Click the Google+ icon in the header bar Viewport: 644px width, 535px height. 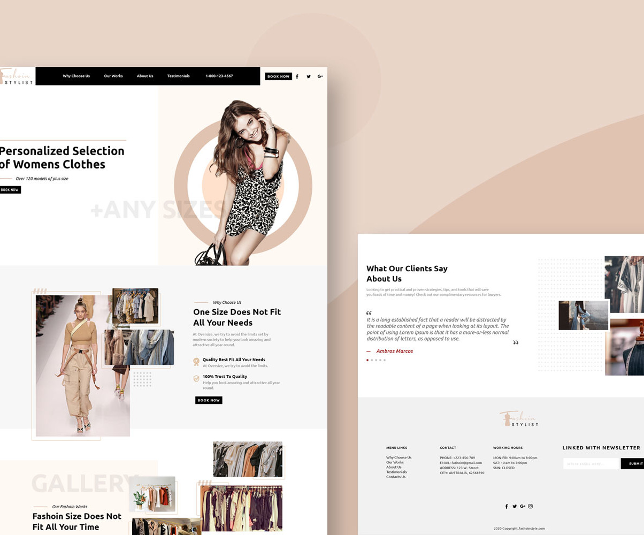click(x=320, y=77)
